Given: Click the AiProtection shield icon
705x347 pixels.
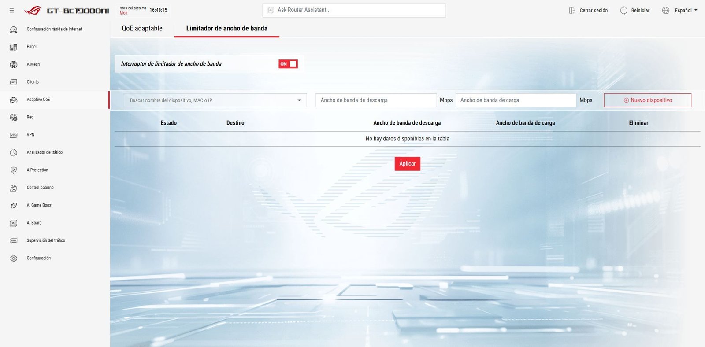Looking at the screenshot, I should pyautogui.click(x=14, y=170).
